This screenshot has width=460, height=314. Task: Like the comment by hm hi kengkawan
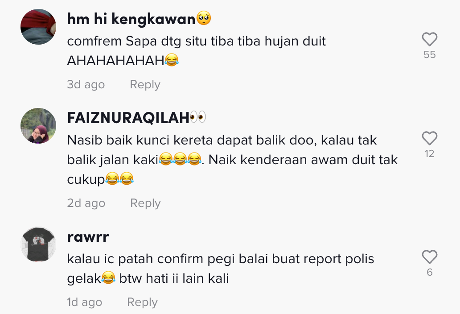tap(430, 39)
